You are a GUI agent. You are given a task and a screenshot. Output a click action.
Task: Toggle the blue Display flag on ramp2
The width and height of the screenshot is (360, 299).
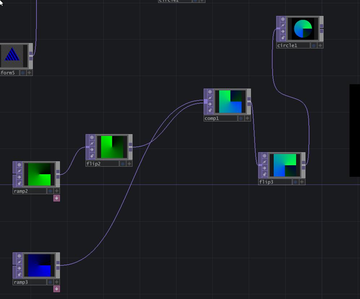point(50,191)
